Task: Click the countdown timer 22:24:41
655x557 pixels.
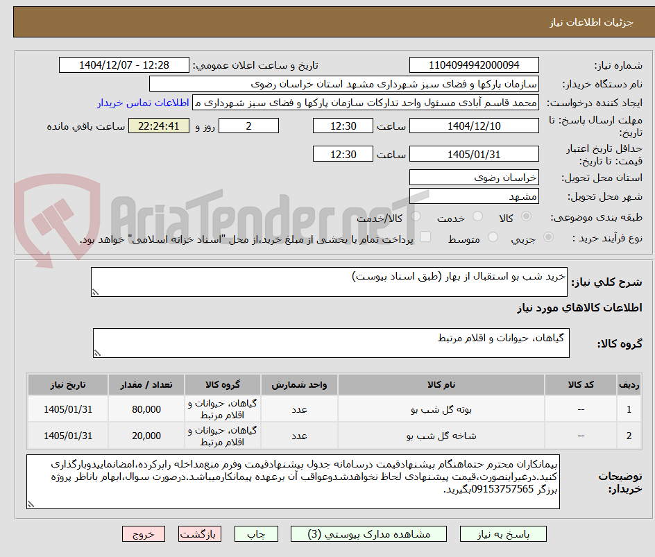Action: pyautogui.click(x=159, y=126)
